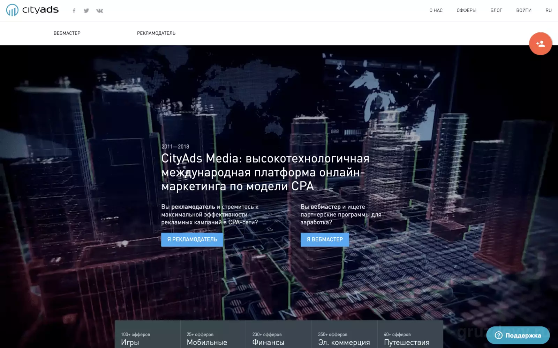The width and height of the screenshot is (558, 348).
Task: Select the Мобильные 25+ офферов category
Action: (213, 334)
